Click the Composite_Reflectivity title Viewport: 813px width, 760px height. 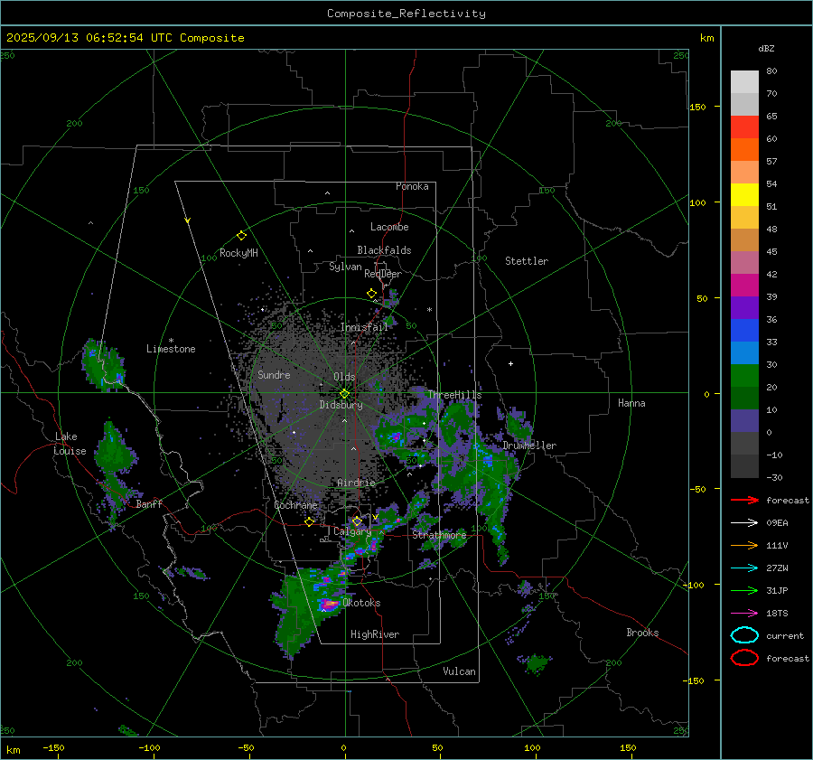pyautogui.click(x=406, y=14)
